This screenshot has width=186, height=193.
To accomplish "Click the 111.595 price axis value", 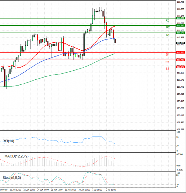I will (180, 9).
